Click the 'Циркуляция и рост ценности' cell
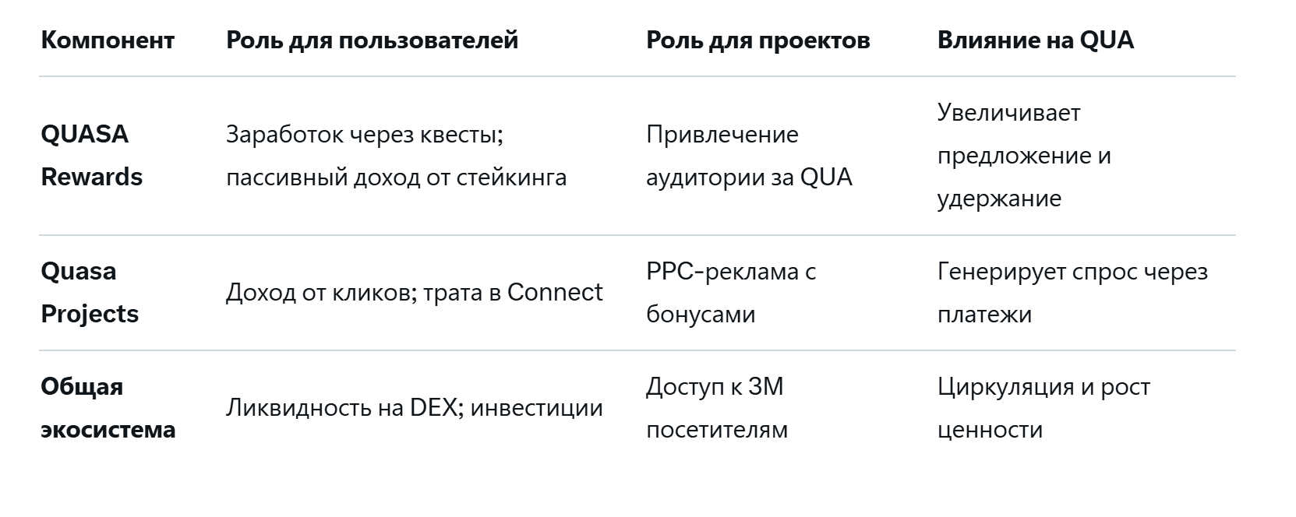 (x=1043, y=407)
